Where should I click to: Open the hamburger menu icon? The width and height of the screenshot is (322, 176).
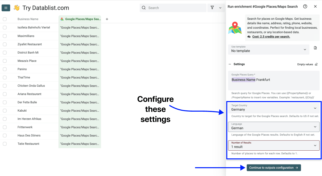(x=6, y=8)
